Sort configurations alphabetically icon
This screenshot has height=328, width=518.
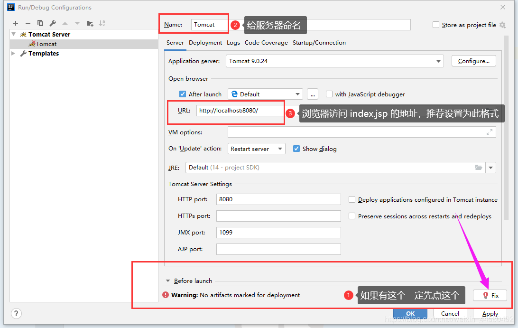(102, 23)
